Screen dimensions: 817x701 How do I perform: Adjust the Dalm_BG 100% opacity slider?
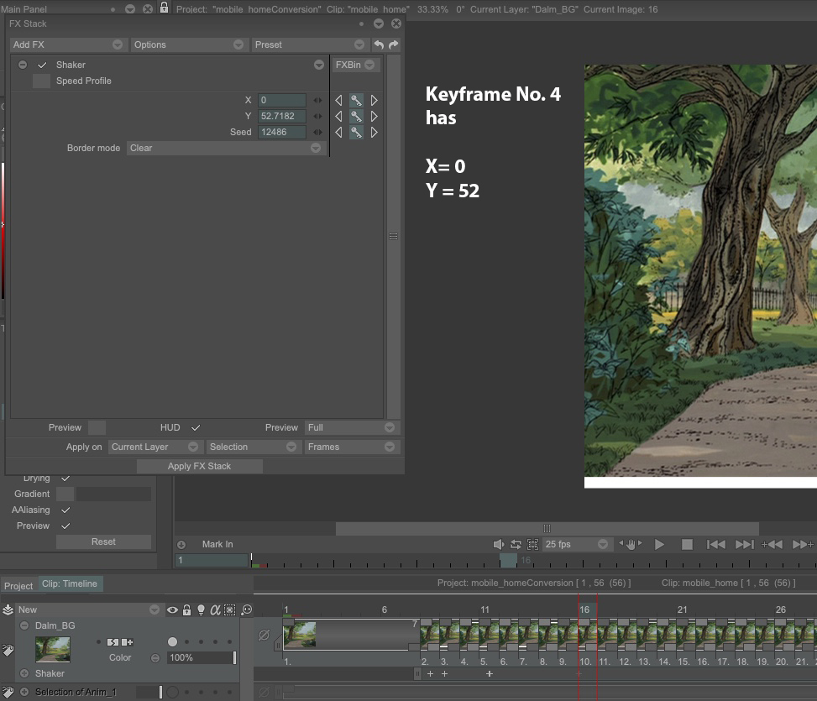click(x=202, y=658)
